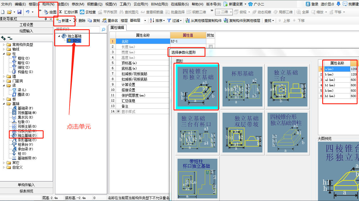This screenshot has width=359, height=201.
Task: Select the 属性编辑 tab
Action: 117,28
